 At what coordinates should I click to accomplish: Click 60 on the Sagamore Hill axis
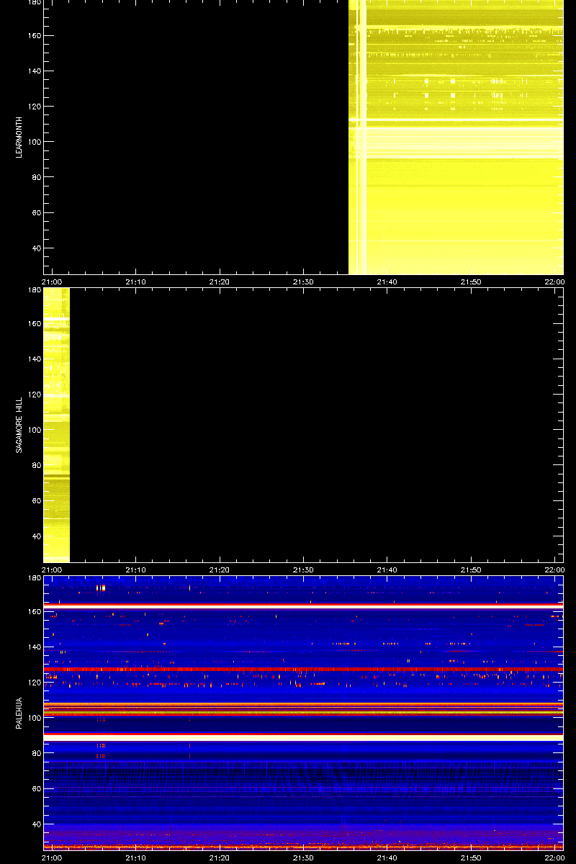[x=36, y=500]
